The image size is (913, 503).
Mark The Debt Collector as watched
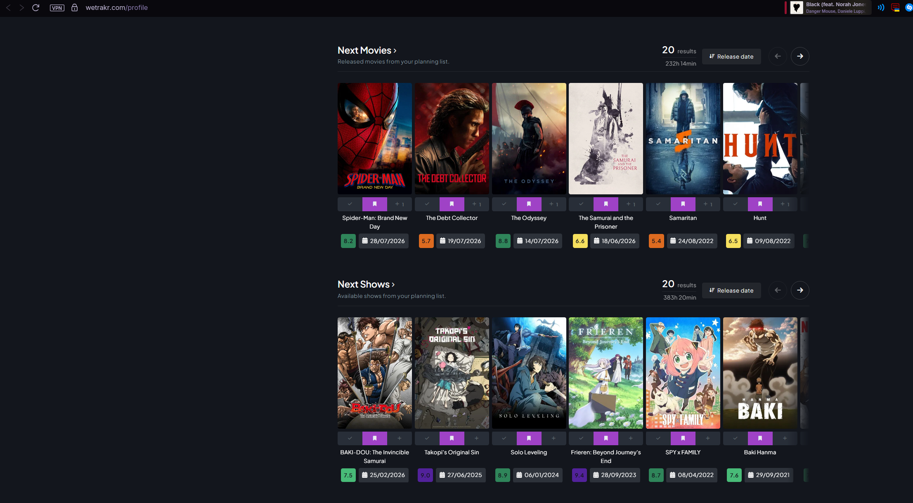427,204
